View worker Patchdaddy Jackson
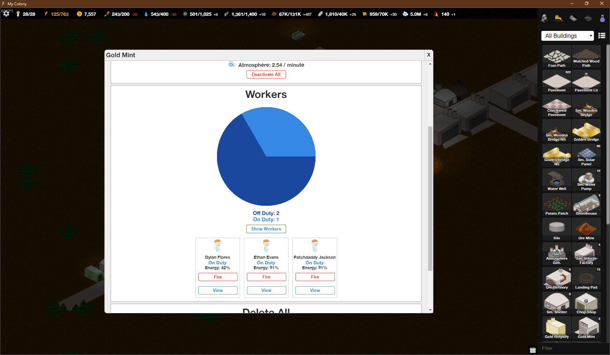Screen dimensions: 610x355 click(315, 290)
